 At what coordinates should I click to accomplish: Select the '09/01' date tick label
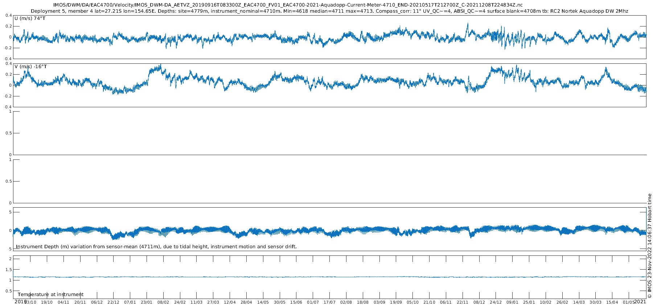[513, 302]
